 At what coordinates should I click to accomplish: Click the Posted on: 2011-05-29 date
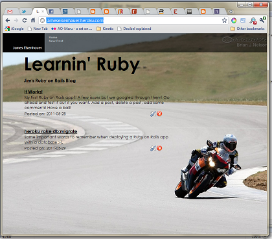click(45, 148)
